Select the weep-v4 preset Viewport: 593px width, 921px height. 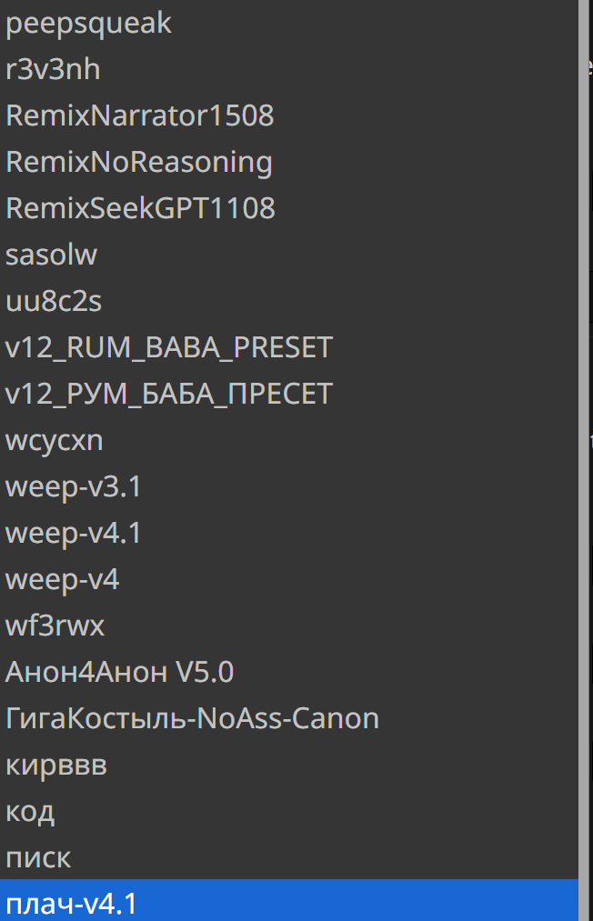(x=62, y=580)
